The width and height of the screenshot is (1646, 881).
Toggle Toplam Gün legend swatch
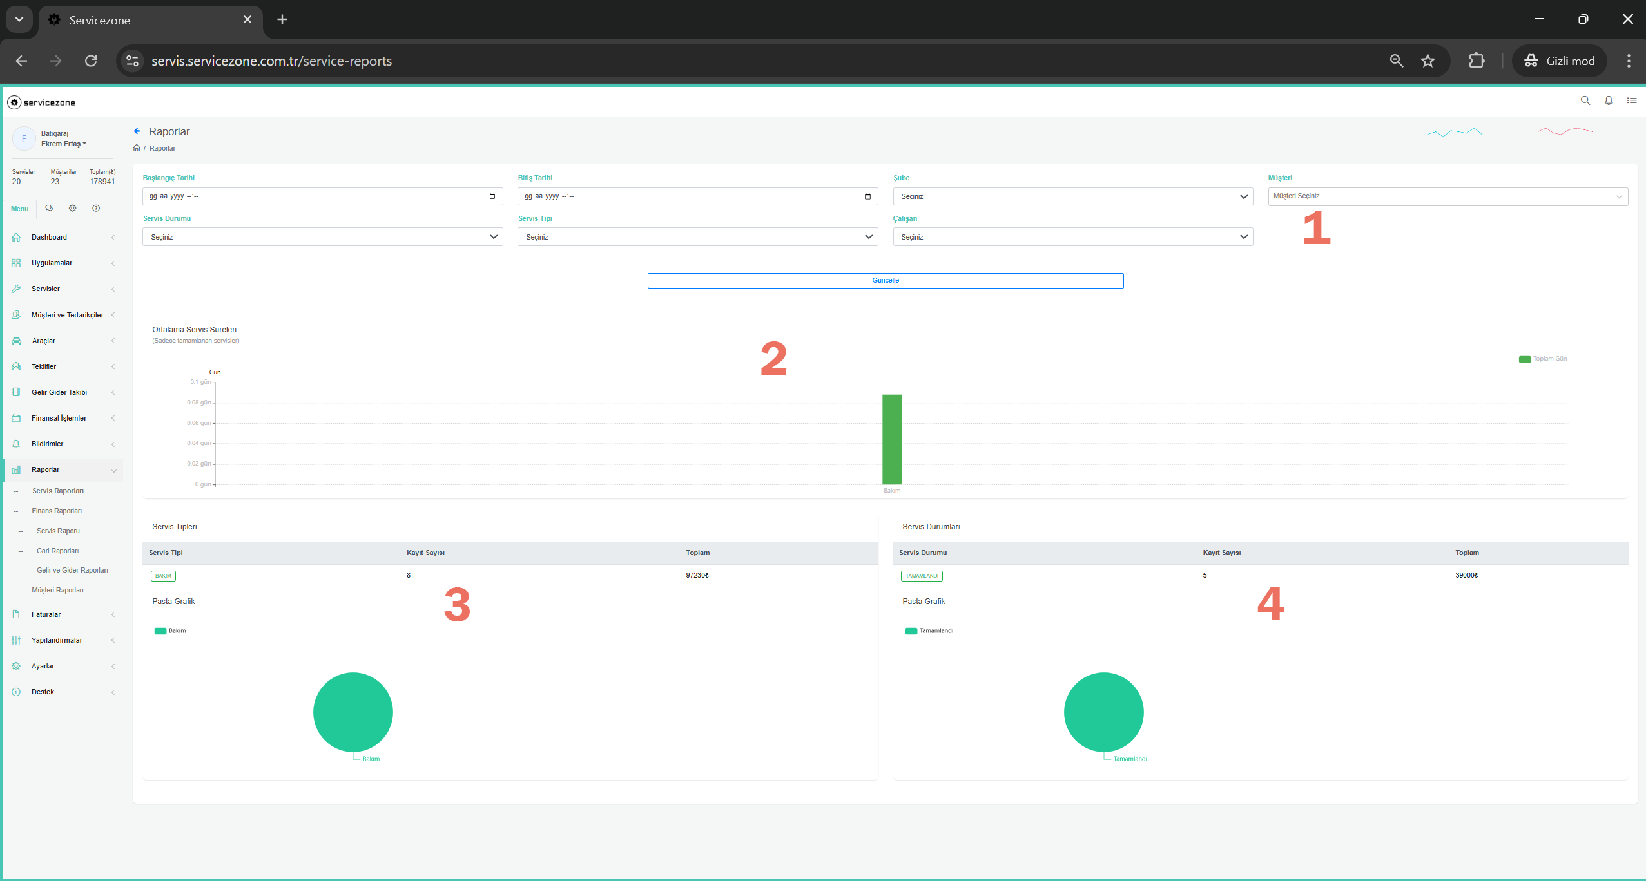tap(1524, 359)
